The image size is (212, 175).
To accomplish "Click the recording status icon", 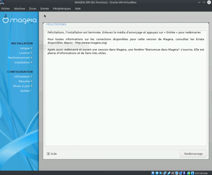I will (181, 173).
